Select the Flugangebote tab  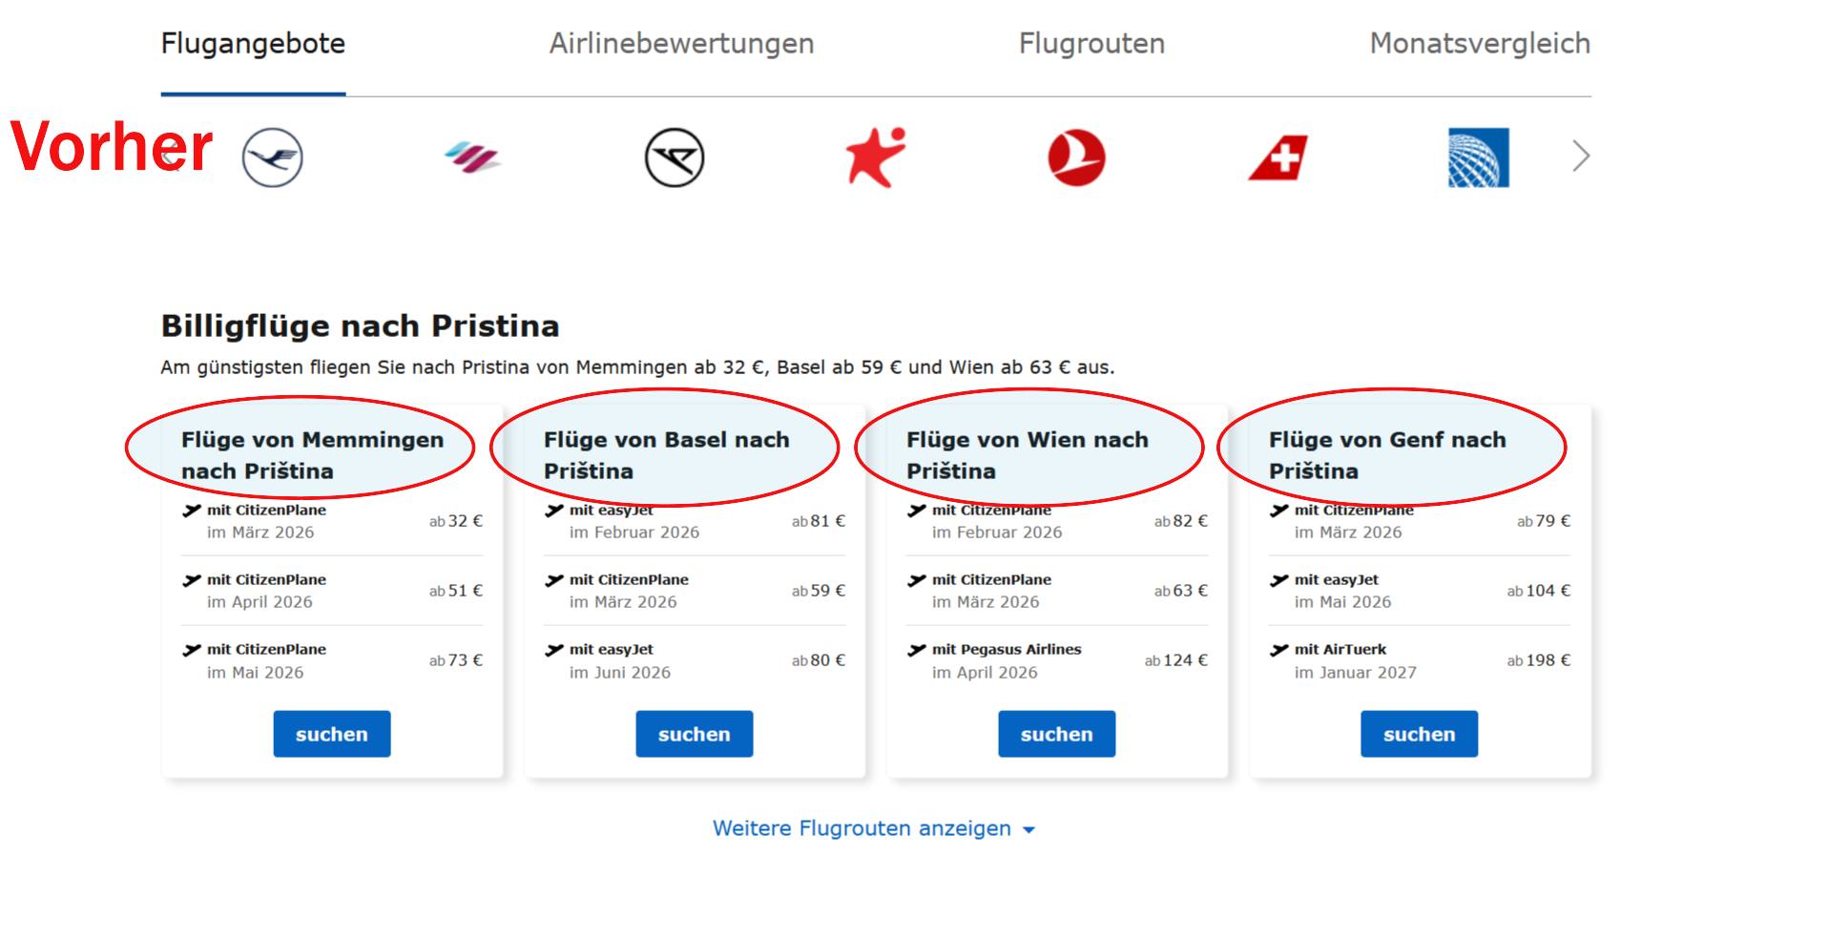(x=253, y=44)
